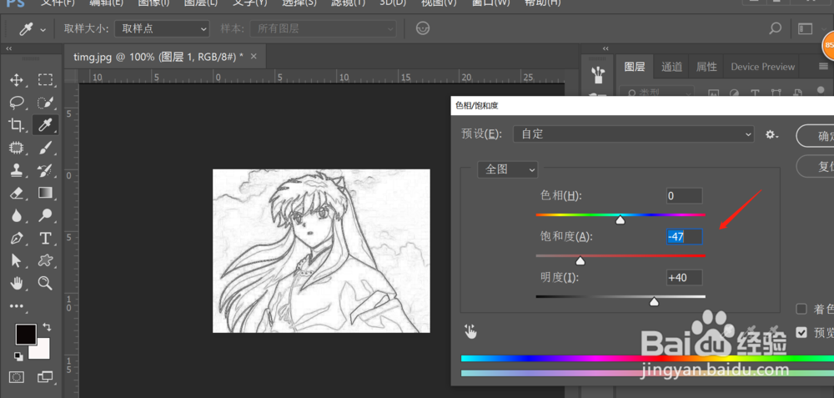Viewport: 834px width, 398px height.
Task: Enable the 着色 colorize checkbox
Action: click(x=801, y=310)
